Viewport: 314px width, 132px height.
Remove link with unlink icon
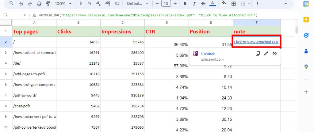[x=274, y=53]
